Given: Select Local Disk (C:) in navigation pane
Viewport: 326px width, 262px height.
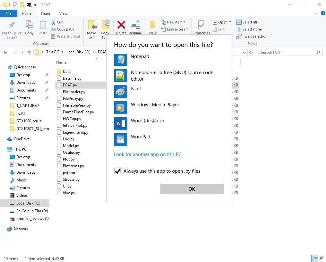Looking at the screenshot, I should tap(28, 203).
